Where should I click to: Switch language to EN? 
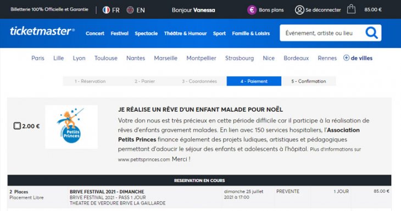tap(141, 10)
